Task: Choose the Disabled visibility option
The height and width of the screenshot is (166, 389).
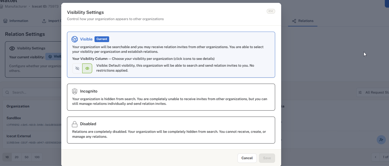Action: [171, 130]
